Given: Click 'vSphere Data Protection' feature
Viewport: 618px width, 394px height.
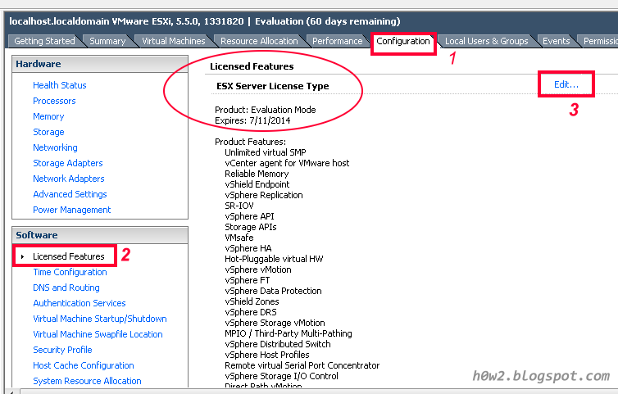Looking at the screenshot, I should click(x=273, y=291).
